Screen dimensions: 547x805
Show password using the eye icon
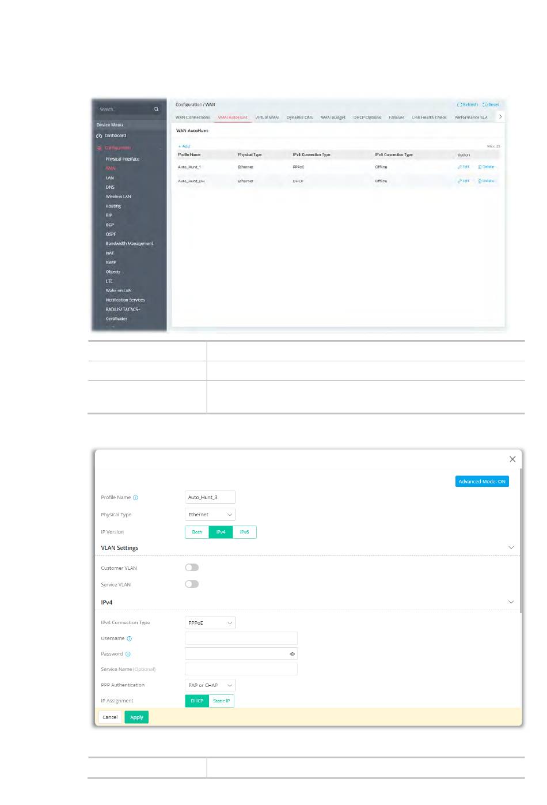point(292,655)
